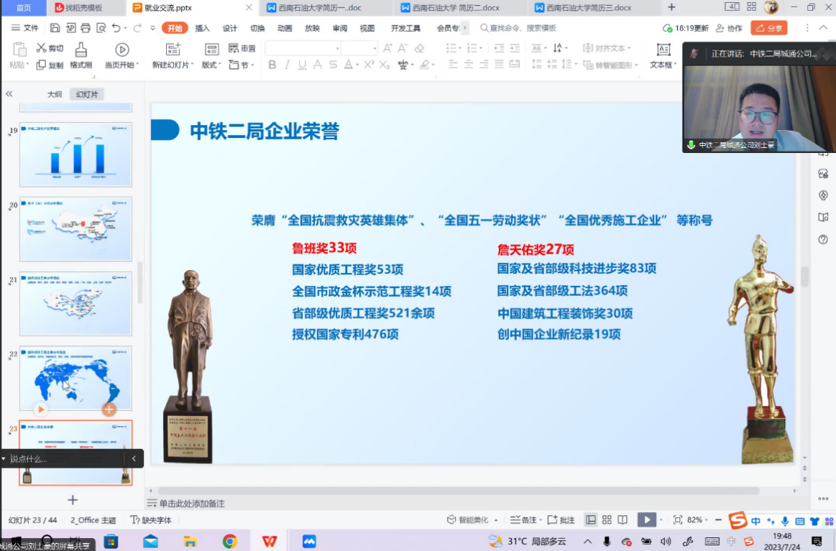Image resolution: width=836 pixels, height=551 pixels.
Task: Open the WPS Office taskbar icon
Action: tap(270, 542)
